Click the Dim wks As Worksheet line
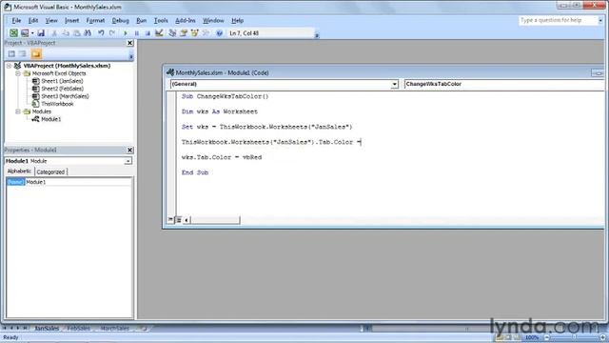 click(220, 111)
